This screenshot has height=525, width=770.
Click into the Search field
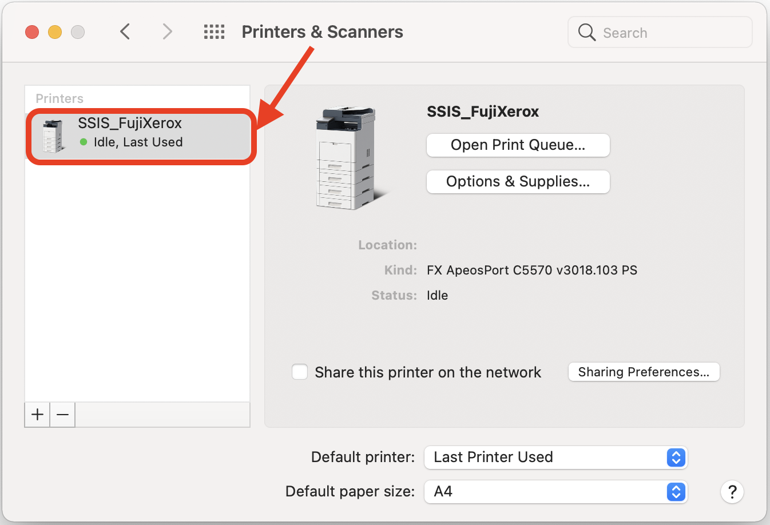point(669,33)
